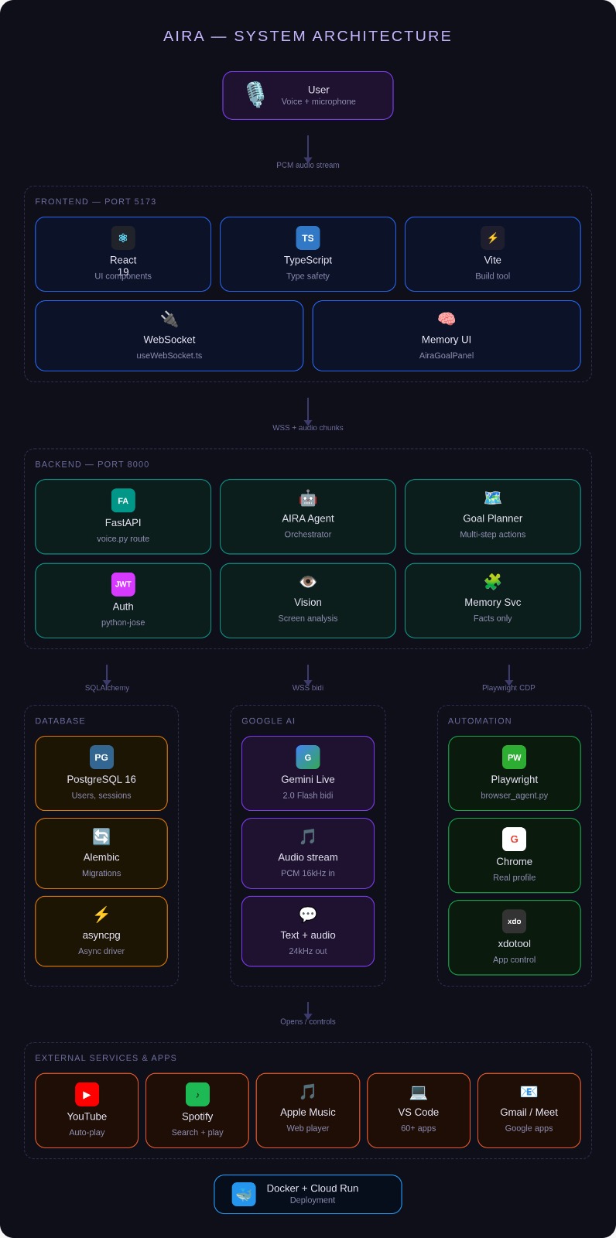
Task: Click the 'GOOGLE AI' section heading
Action: coord(269,720)
